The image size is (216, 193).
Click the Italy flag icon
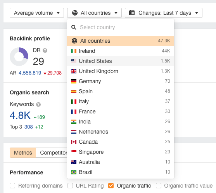tap(74, 101)
